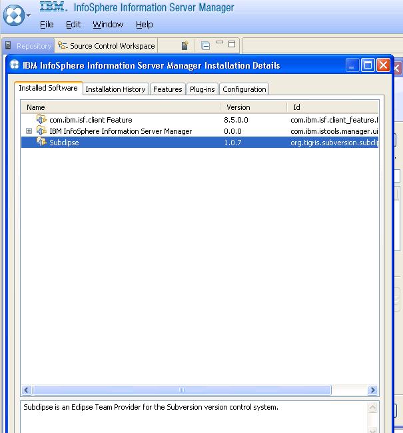403x433 pixels.
Task: Click the com.ibm.istools.manager.ui id cell
Action: [334, 131]
